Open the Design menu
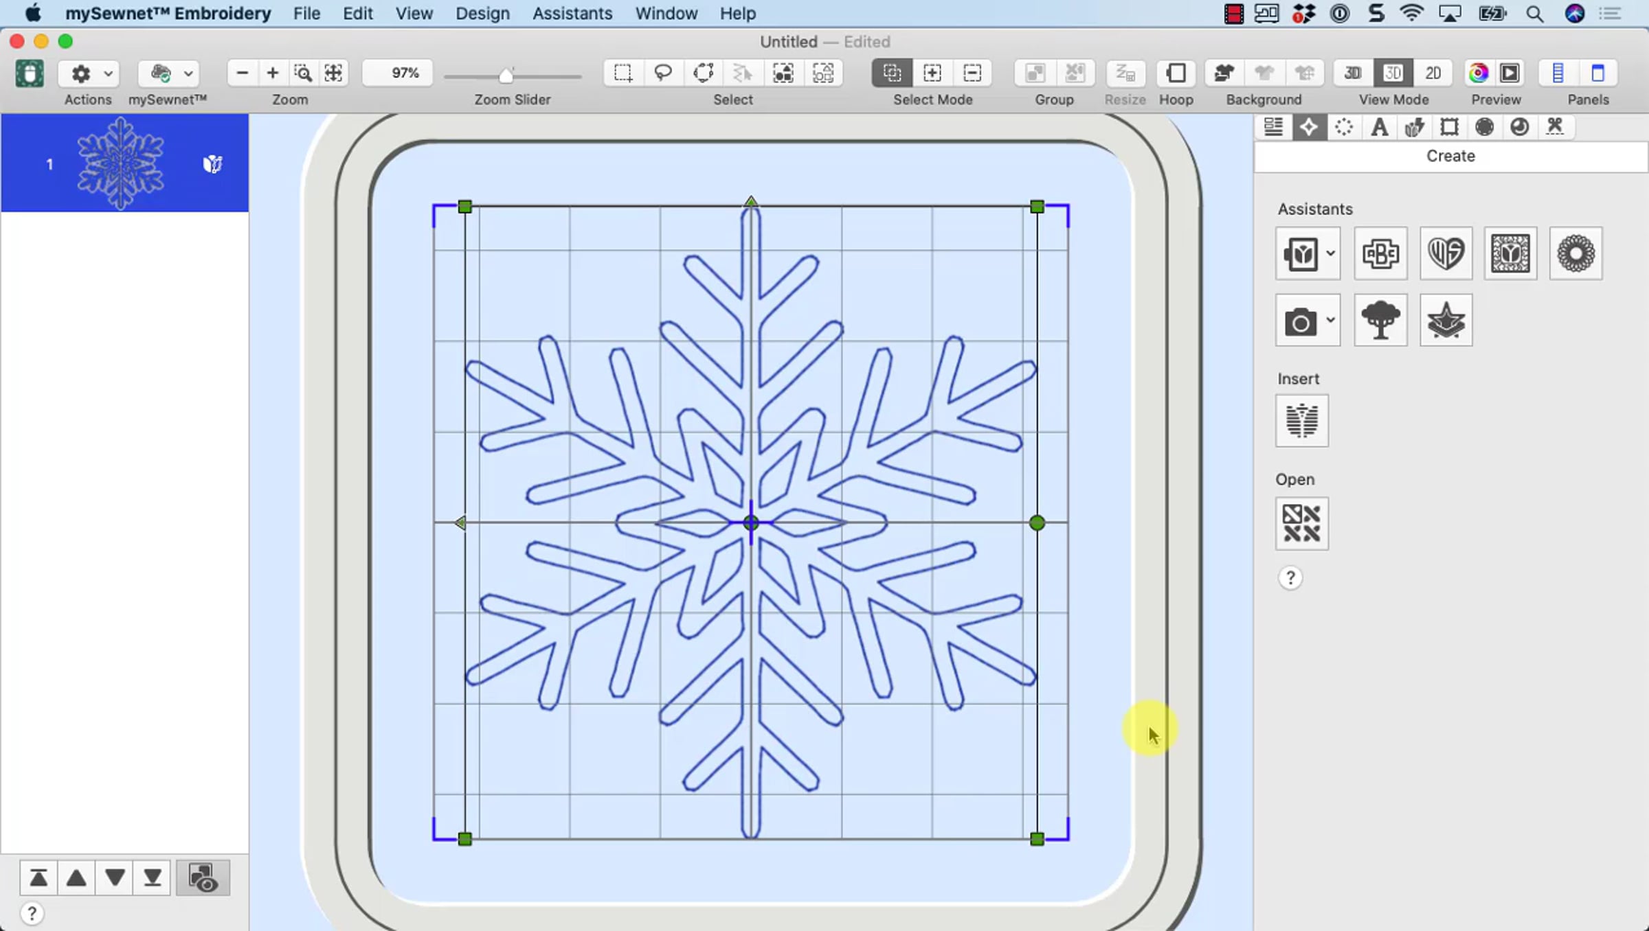 click(482, 13)
